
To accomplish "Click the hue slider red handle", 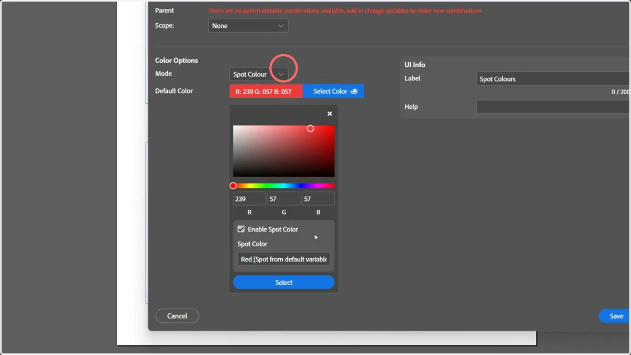I will pos(233,186).
